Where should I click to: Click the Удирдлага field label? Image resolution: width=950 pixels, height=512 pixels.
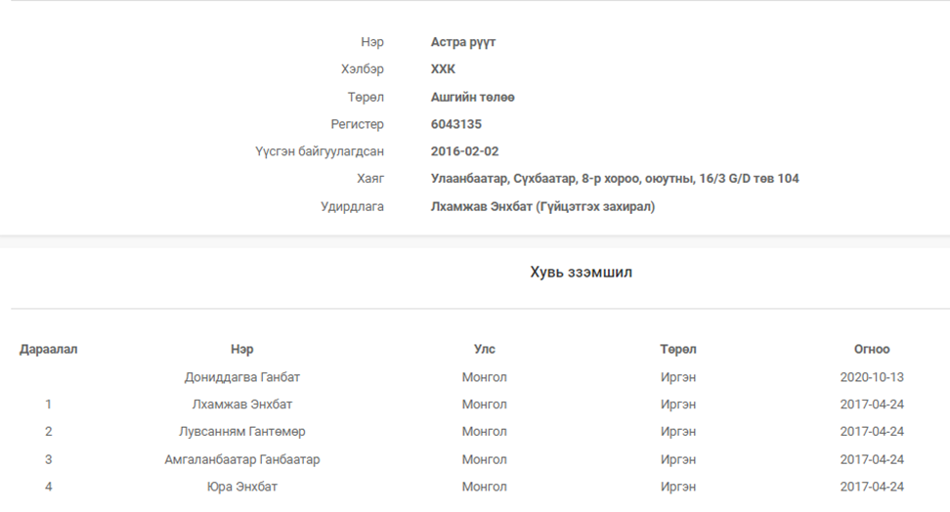352,206
